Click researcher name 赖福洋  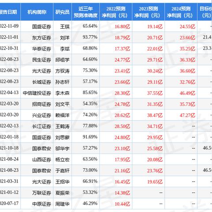(x=62, y=115)
